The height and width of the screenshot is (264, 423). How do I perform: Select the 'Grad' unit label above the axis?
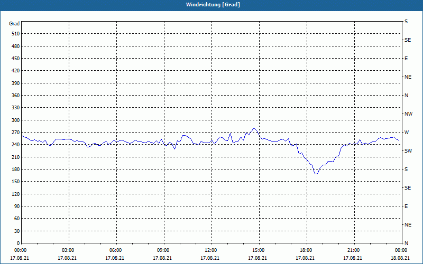[14, 24]
